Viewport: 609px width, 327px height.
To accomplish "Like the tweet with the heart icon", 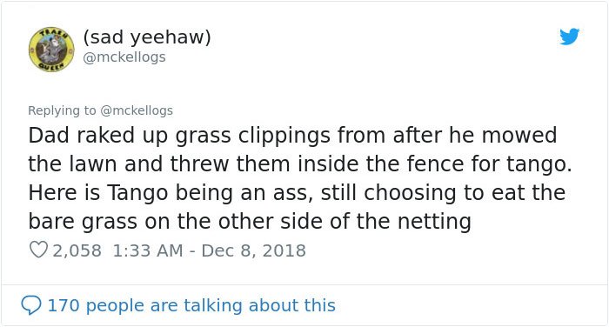I will pyautogui.click(x=38, y=250).
